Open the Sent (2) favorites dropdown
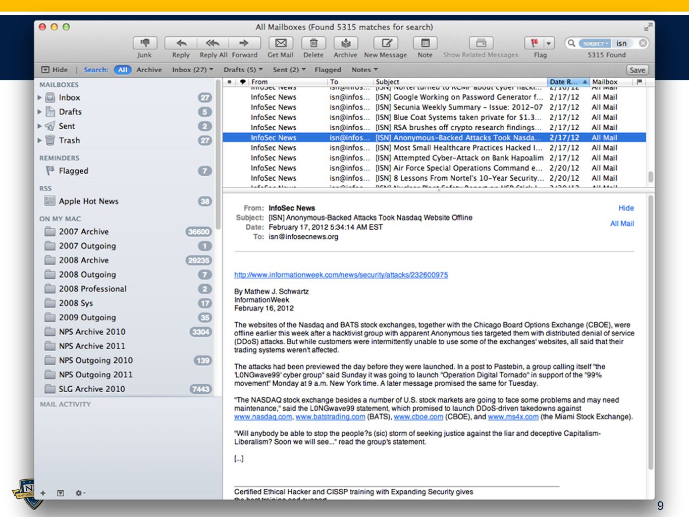 click(x=289, y=70)
